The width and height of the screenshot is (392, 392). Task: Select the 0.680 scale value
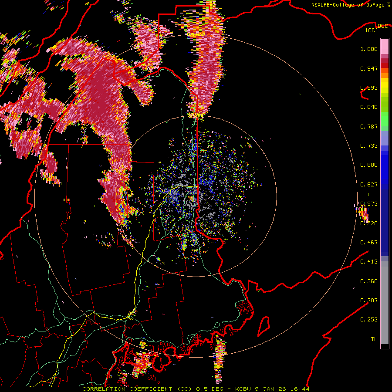point(369,165)
